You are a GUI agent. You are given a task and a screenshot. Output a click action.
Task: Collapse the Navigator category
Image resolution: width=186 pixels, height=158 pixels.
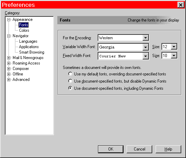coord(9,36)
